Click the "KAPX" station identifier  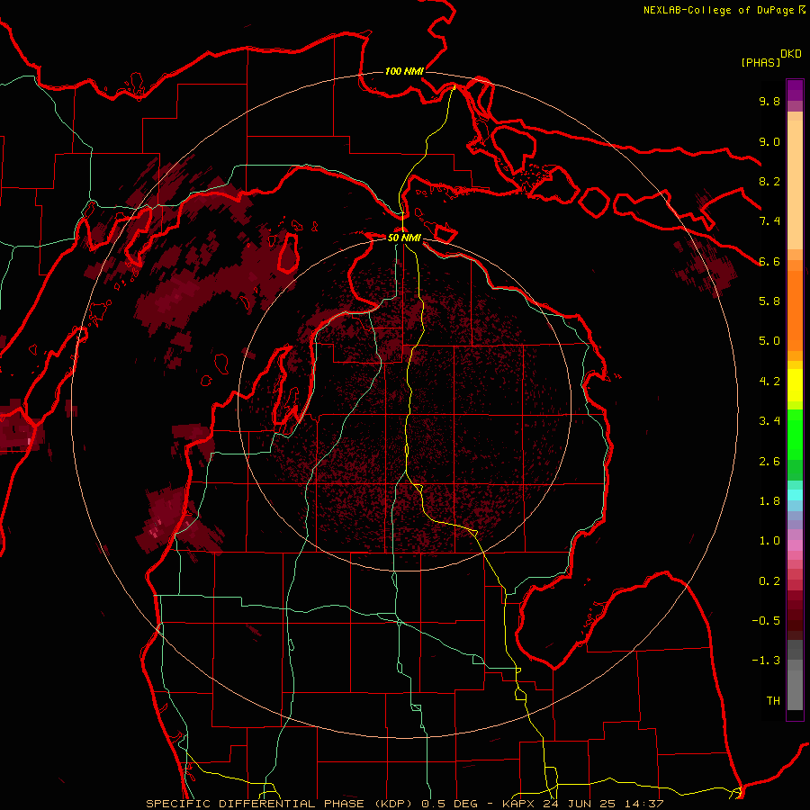point(519,804)
